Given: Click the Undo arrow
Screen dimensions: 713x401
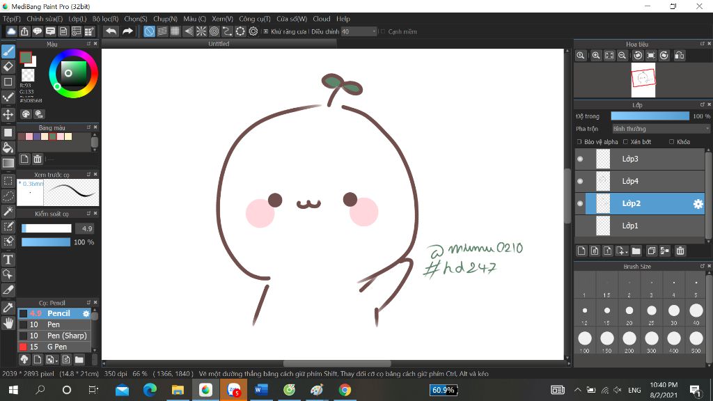Looking at the screenshot, I should pos(111,31).
